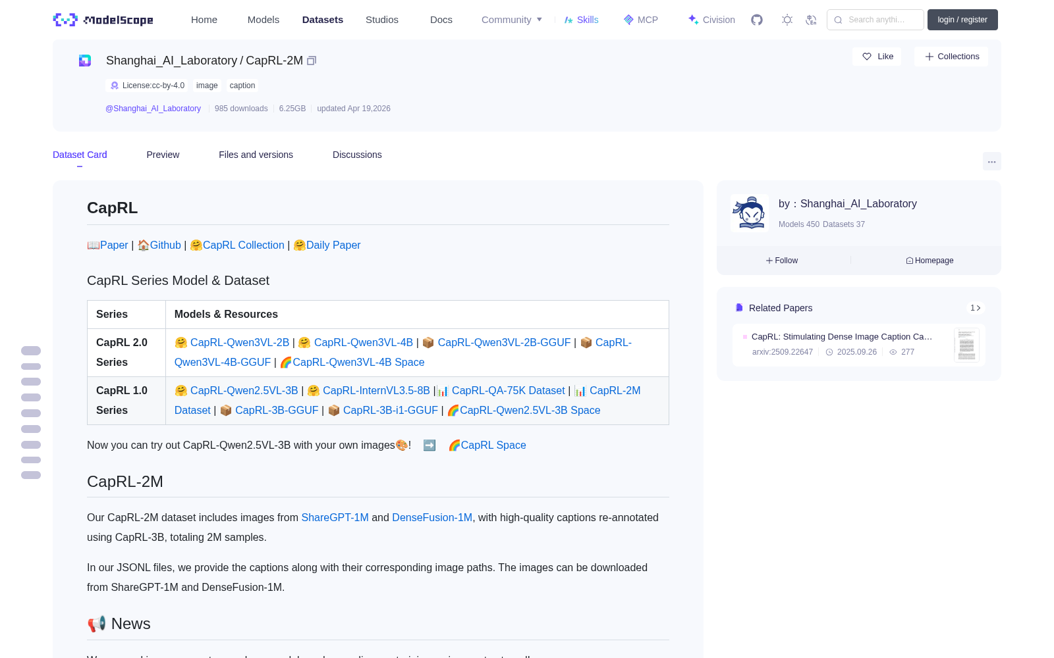This screenshot has height=658, width=1054.
Task: Open the Civision nav item
Action: (711, 20)
